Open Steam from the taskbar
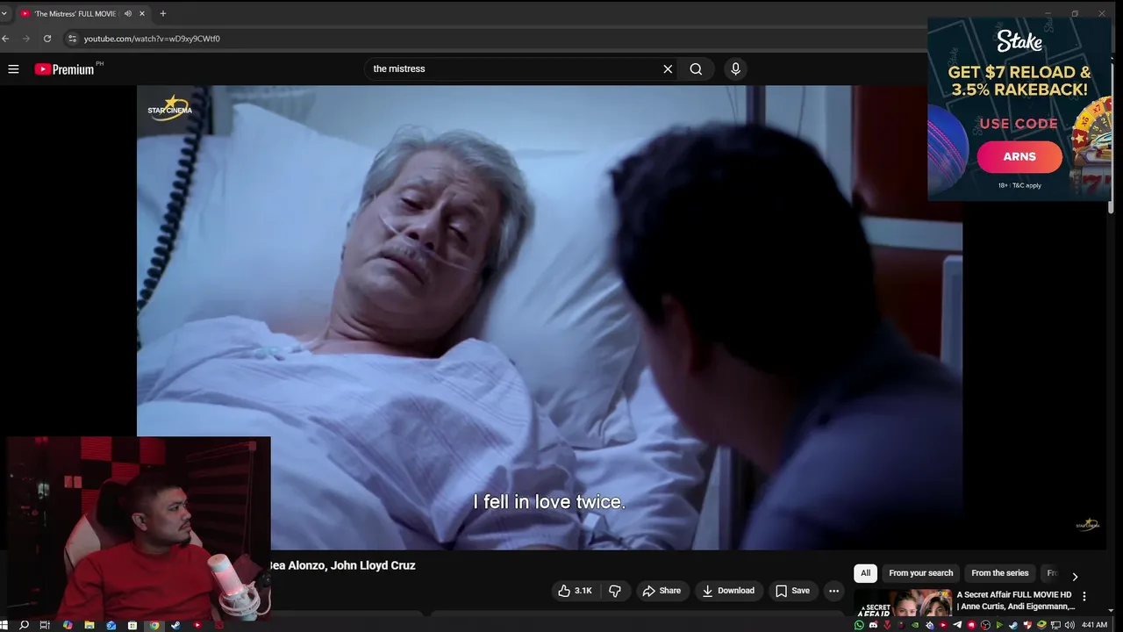The image size is (1123, 632). pos(175,625)
